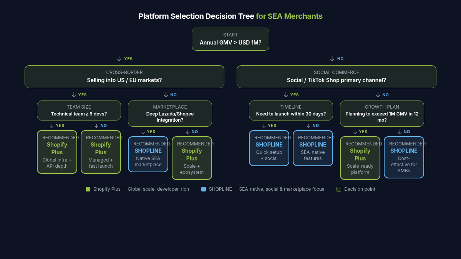Click the arrow icon beside NO under MARKETPLACE
The width and height of the screenshot is (461, 259).
pos(188,132)
